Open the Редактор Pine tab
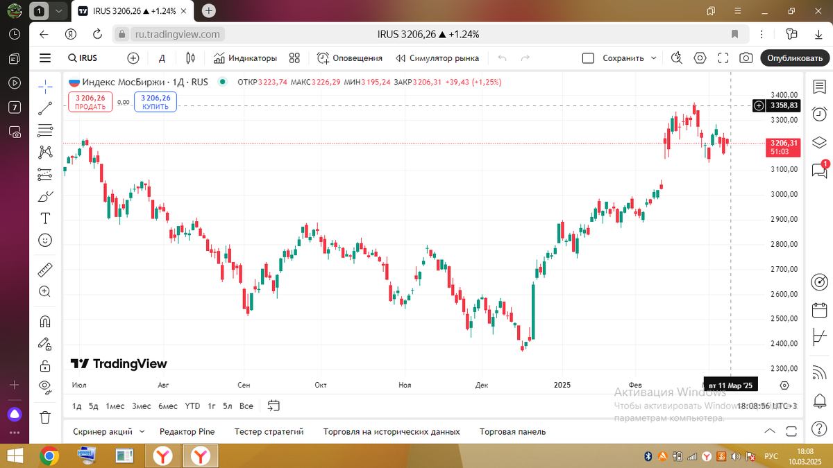The height and width of the screenshot is (468, 833). point(187,431)
